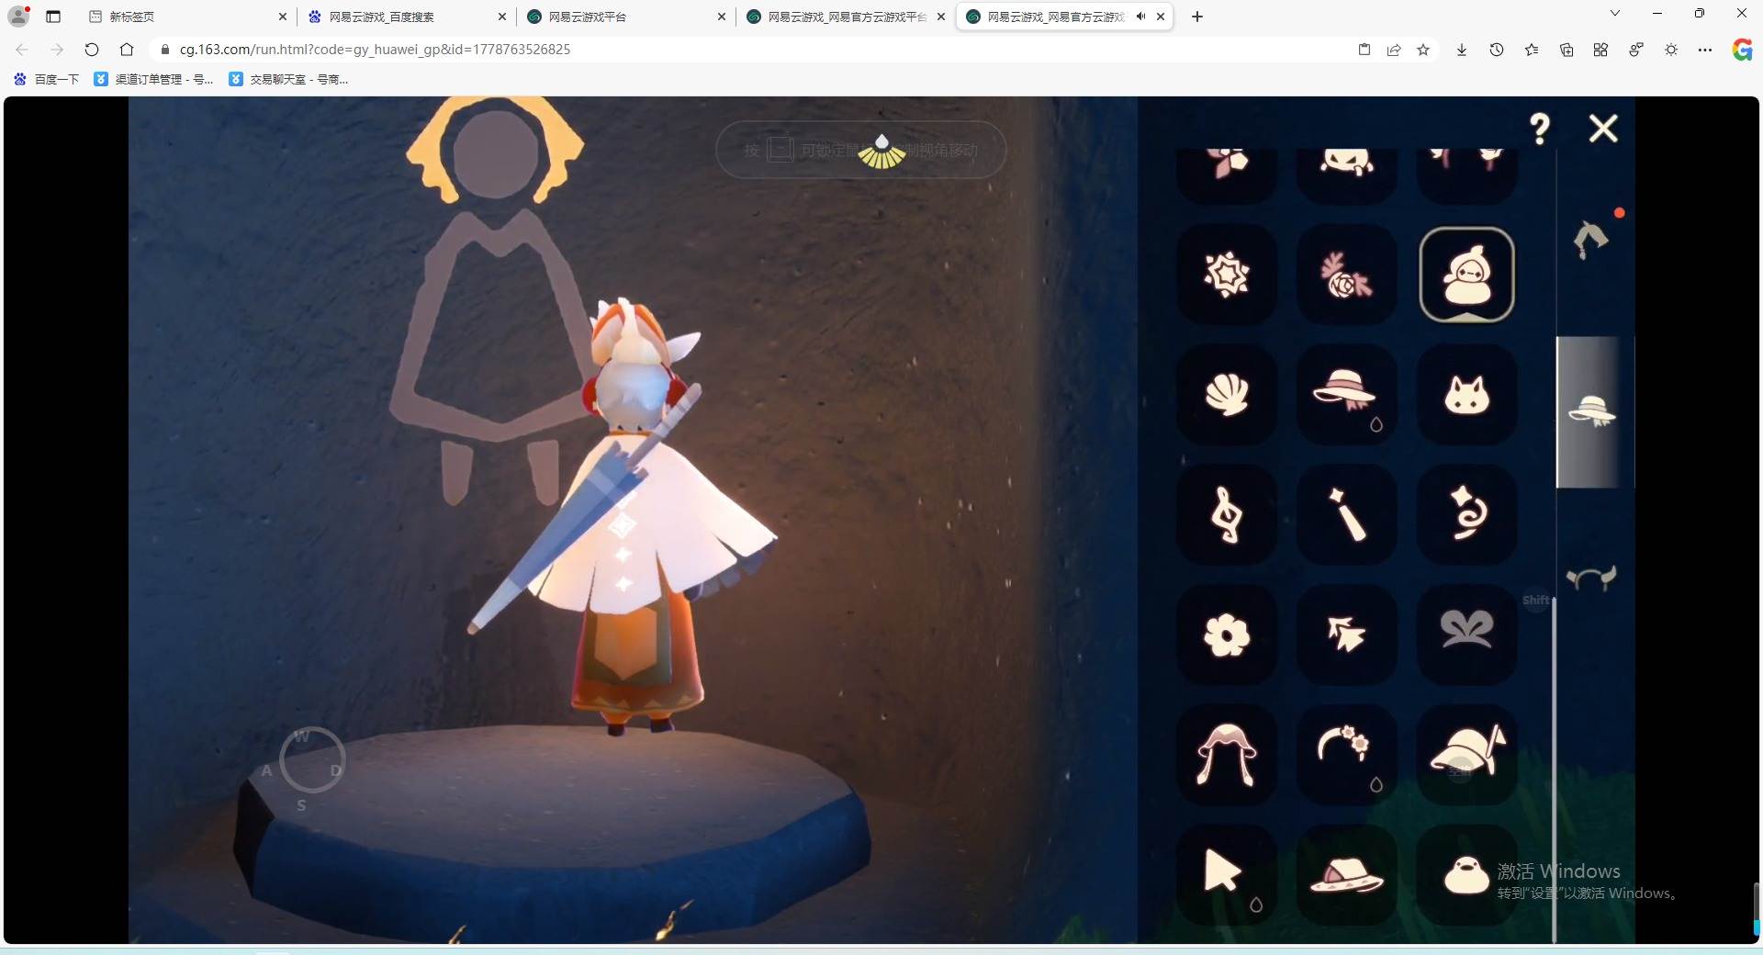Screen dimensions: 1763x955
Task: Open the 百度一下 bookmark
Action: pyautogui.click(x=46, y=79)
